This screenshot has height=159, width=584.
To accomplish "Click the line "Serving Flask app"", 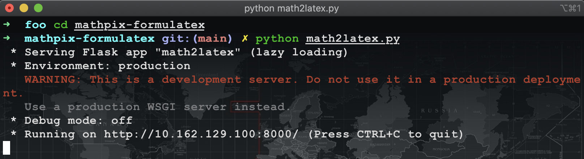I will coord(179,52).
